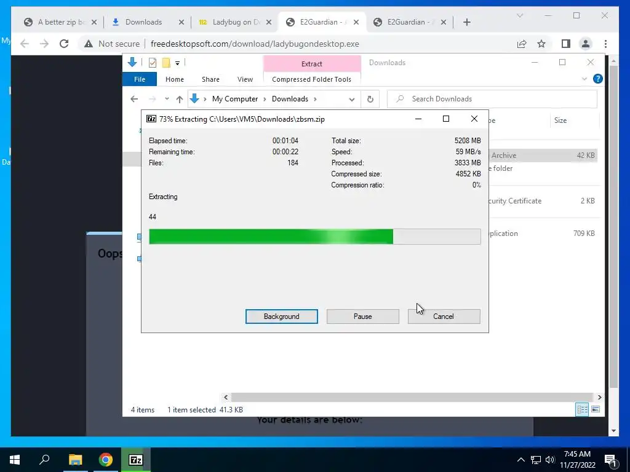630x472 pixels.
Task: Switch to the Home ribbon tab
Action: tap(174, 79)
